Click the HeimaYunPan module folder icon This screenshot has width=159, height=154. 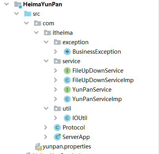18,5
